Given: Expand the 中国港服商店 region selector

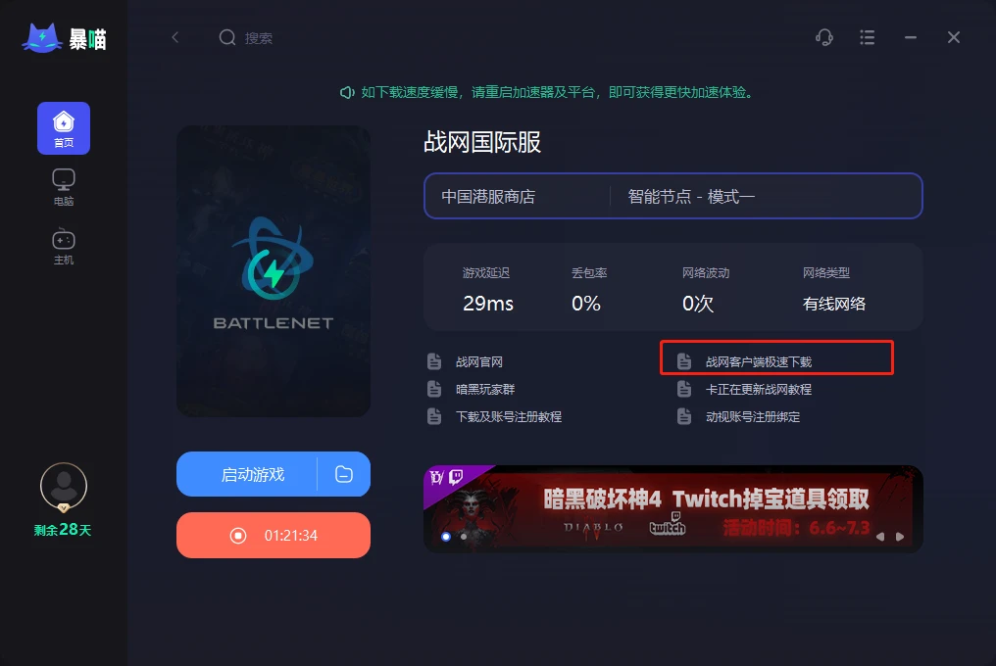Looking at the screenshot, I should coord(518,196).
